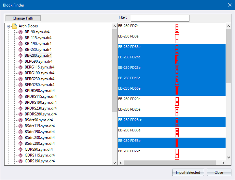
Task: Select BB-230.sym.dr4 in the tree
Action: (38, 50)
